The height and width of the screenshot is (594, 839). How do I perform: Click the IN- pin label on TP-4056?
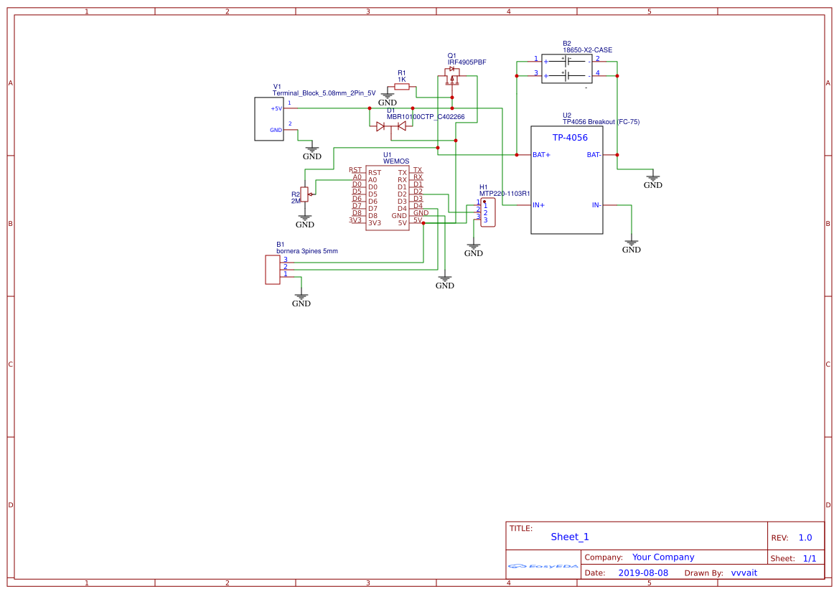596,205
